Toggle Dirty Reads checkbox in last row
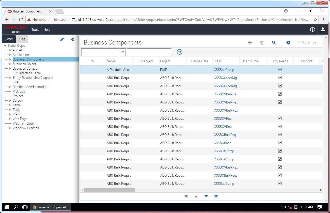Image resolution: width=330 pixels, height=213 pixels. (280, 184)
